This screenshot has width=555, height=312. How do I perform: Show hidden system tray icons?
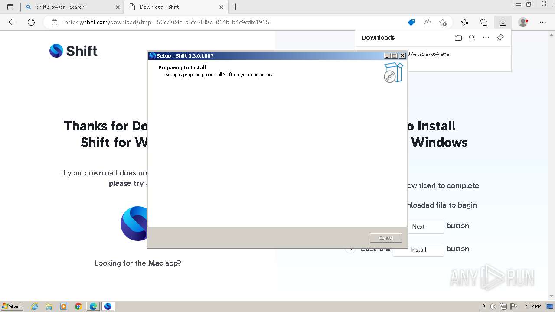pyautogui.click(x=483, y=306)
